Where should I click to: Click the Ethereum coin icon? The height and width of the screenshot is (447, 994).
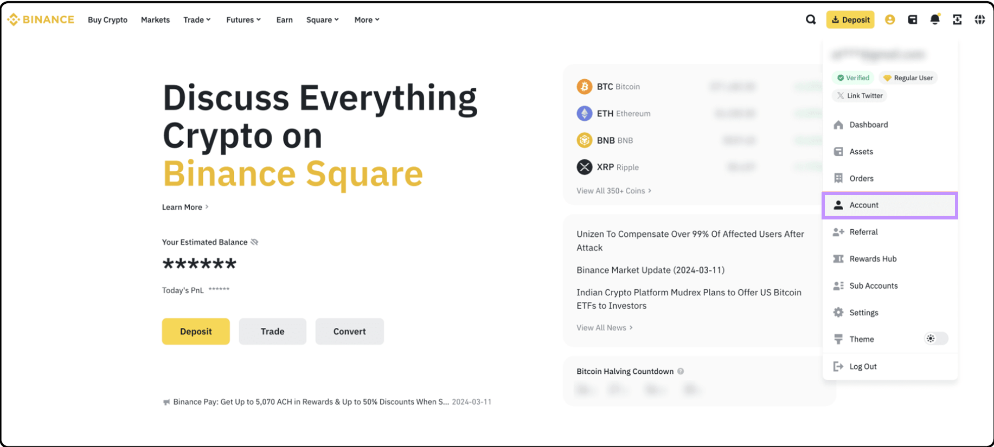click(x=584, y=113)
